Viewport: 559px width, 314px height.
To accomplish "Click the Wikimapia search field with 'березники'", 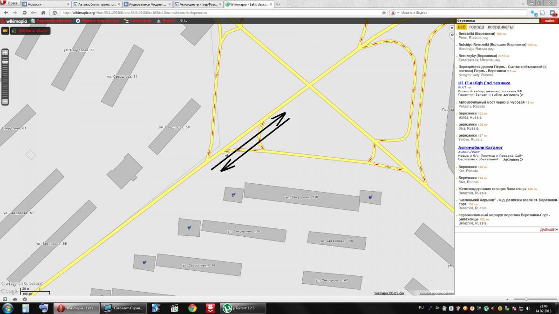I will tap(497, 21).
